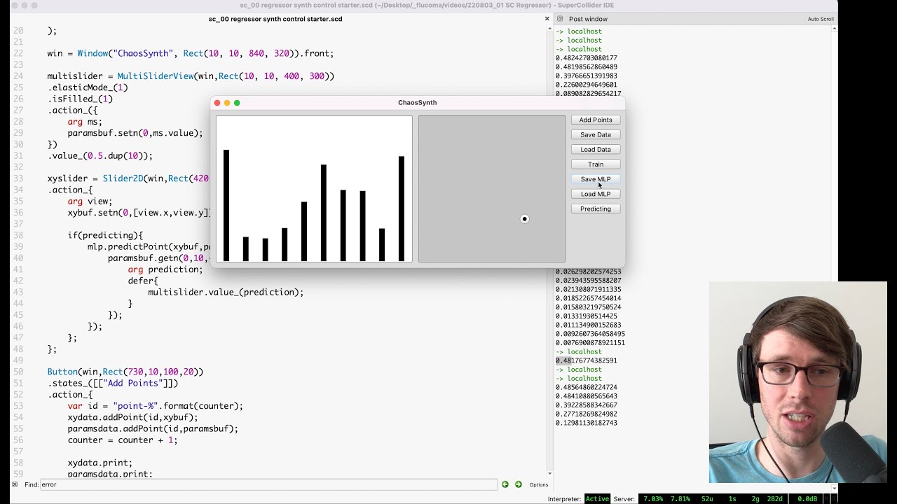
Task: Click the code multislider.value_(prediction);
Action: [226, 292]
